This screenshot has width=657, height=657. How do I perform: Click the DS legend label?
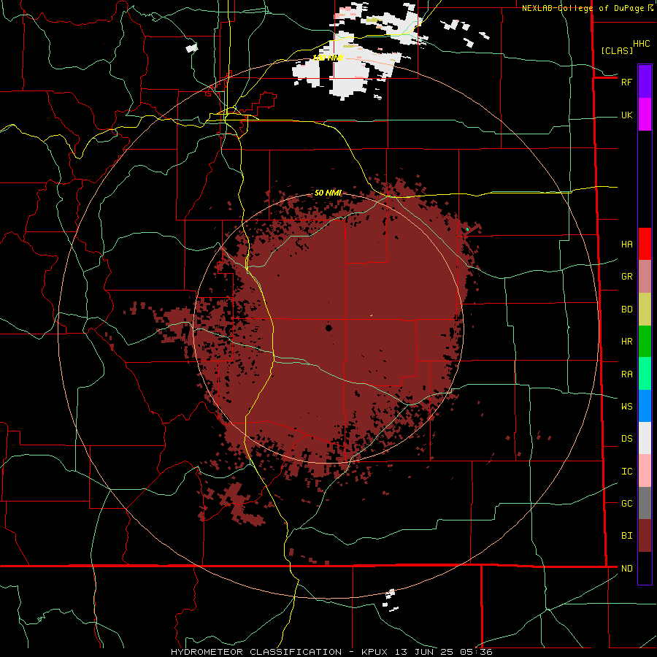(x=626, y=439)
